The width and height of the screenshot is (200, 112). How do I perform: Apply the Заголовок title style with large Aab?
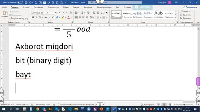point(158,15)
